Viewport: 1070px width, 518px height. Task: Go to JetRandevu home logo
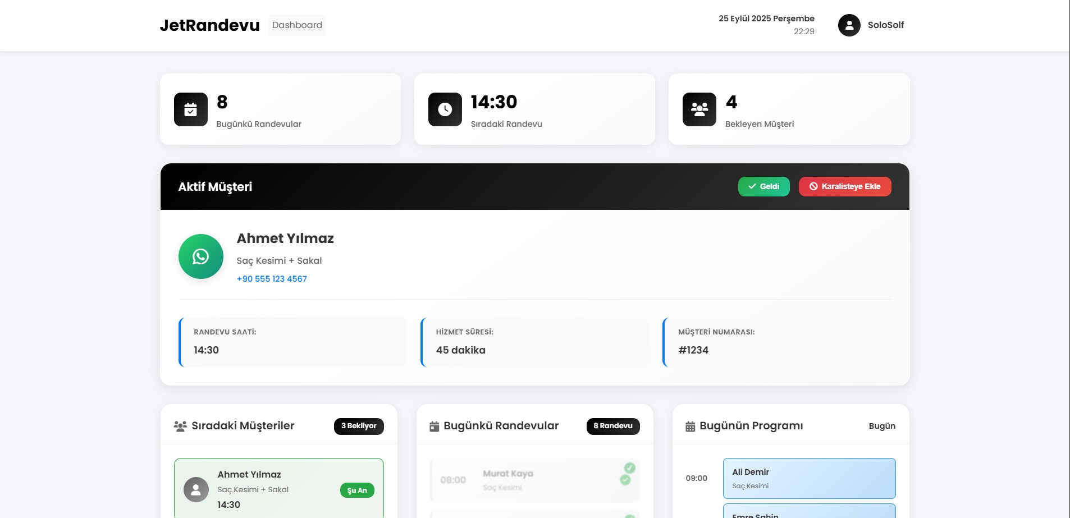point(209,25)
